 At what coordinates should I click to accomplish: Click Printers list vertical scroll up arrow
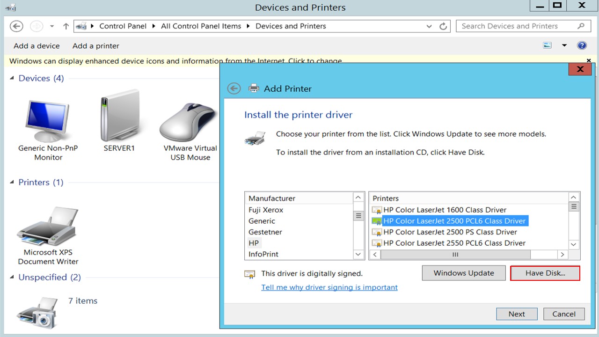click(x=574, y=197)
